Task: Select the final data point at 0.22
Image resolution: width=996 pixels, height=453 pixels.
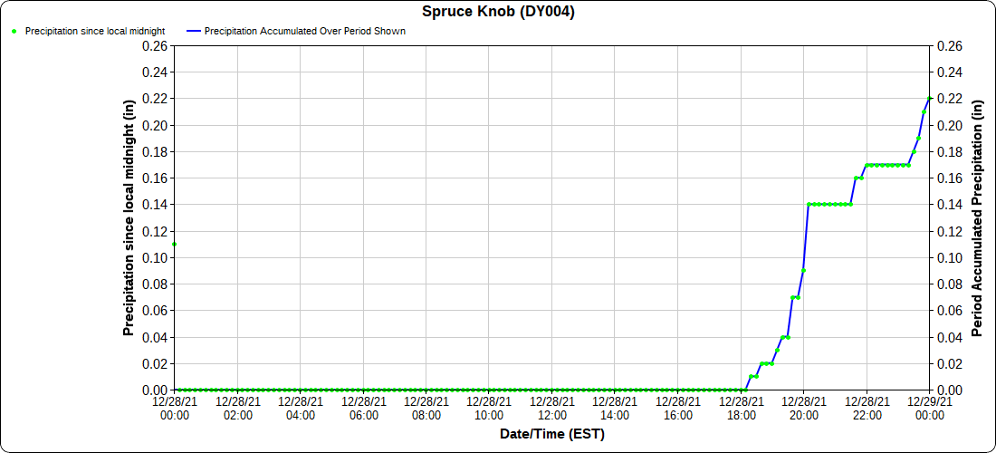Action: pos(929,99)
